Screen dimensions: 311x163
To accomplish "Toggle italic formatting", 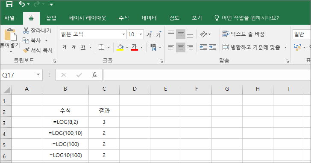I will 74,47.
